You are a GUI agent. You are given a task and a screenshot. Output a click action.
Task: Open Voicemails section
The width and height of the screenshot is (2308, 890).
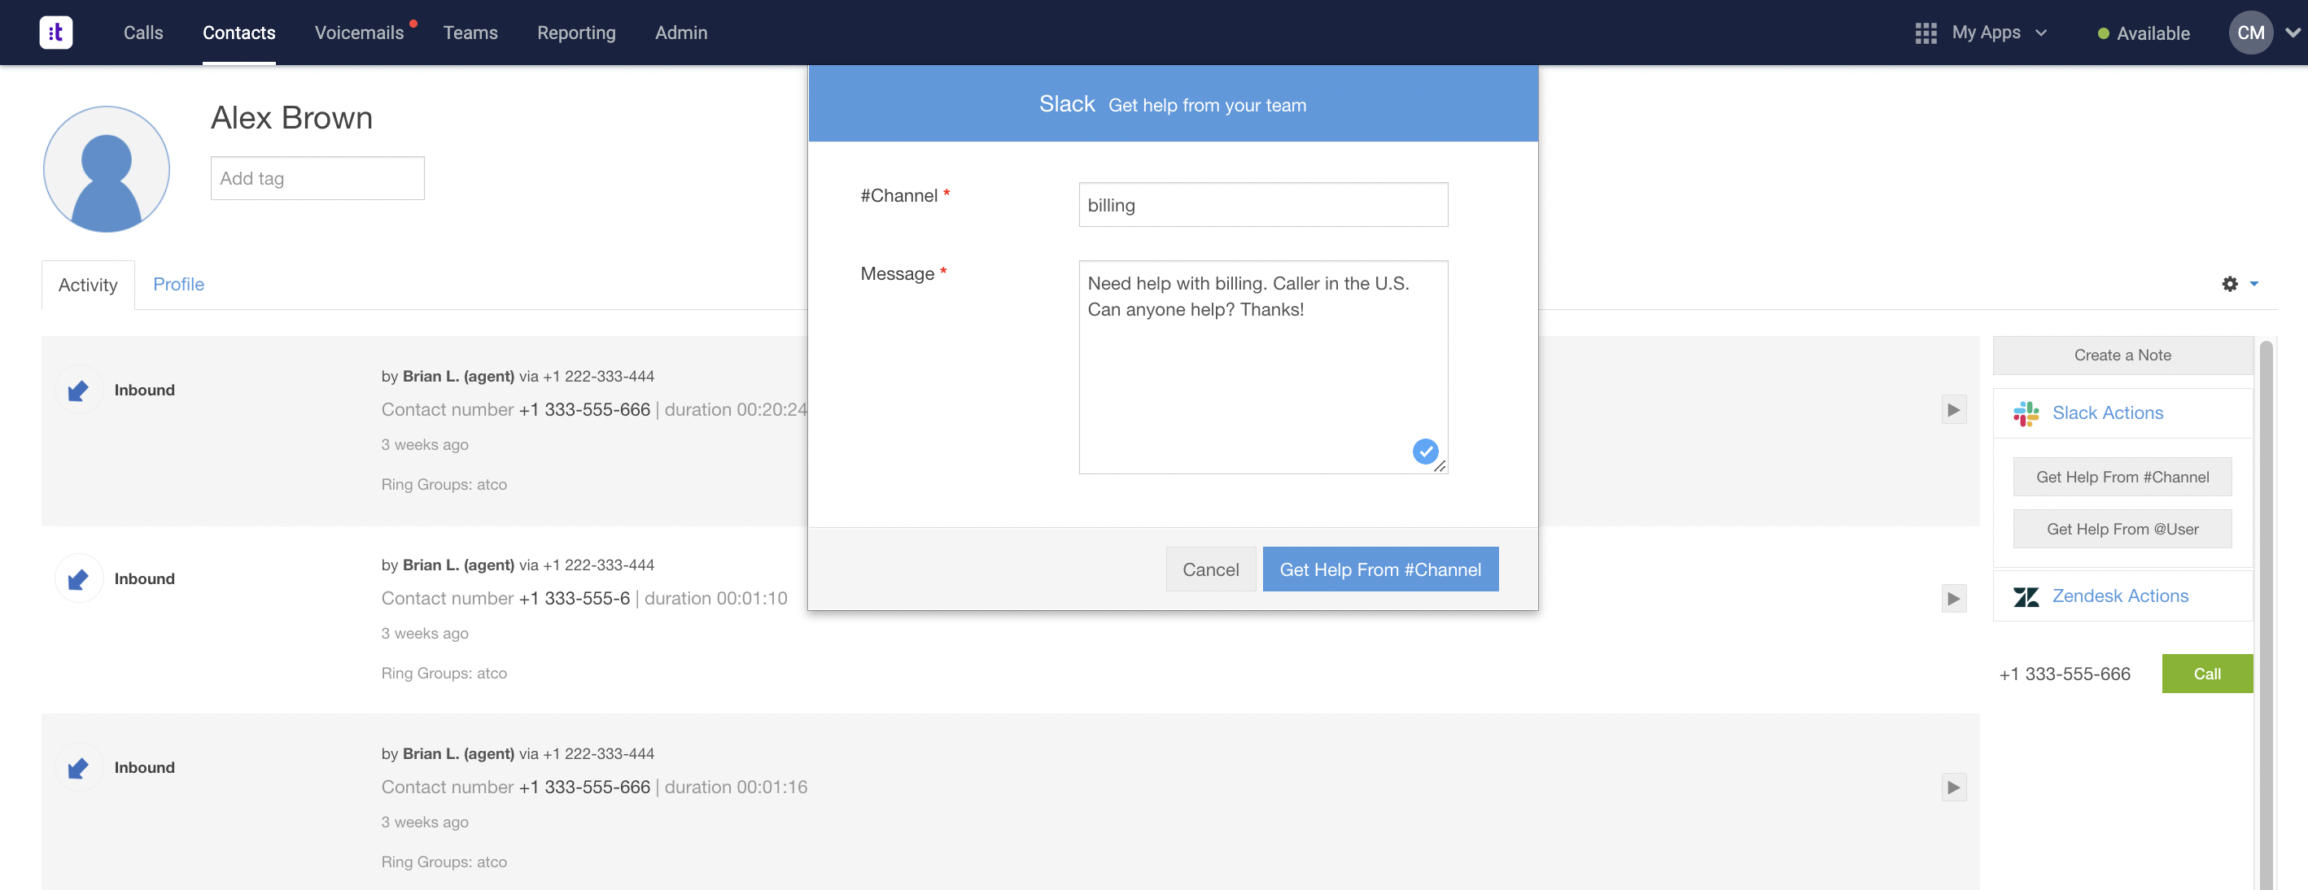point(359,33)
